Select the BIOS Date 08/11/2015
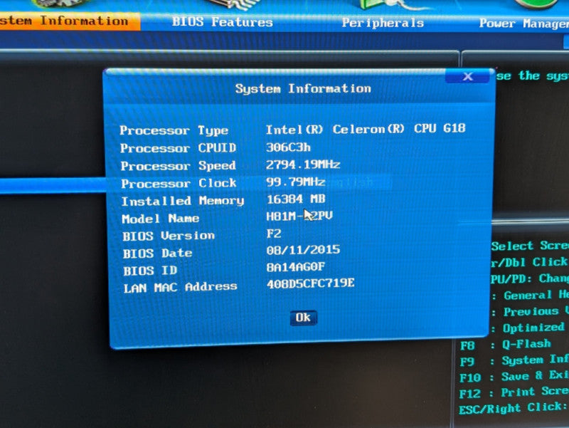 [x=303, y=250]
